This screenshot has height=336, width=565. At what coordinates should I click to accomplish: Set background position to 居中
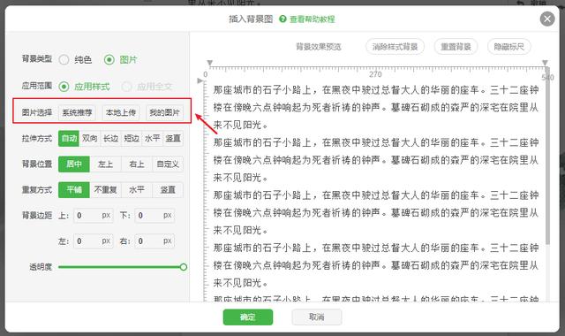click(x=74, y=164)
